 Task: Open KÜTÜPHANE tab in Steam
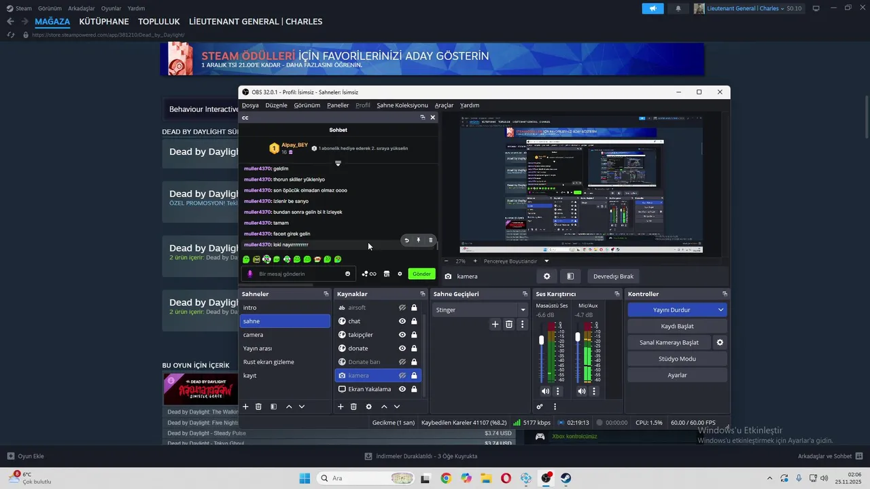[x=104, y=22]
